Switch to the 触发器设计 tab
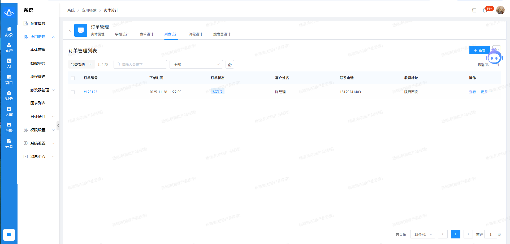The width and height of the screenshot is (510, 244). [222, 34]
